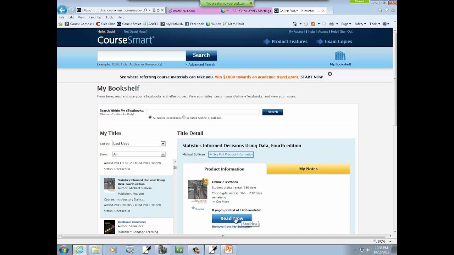The height and width of the screenshot is (255, 454).
Task: Open the Safety menu dropdown
Action: click(360, 24)
